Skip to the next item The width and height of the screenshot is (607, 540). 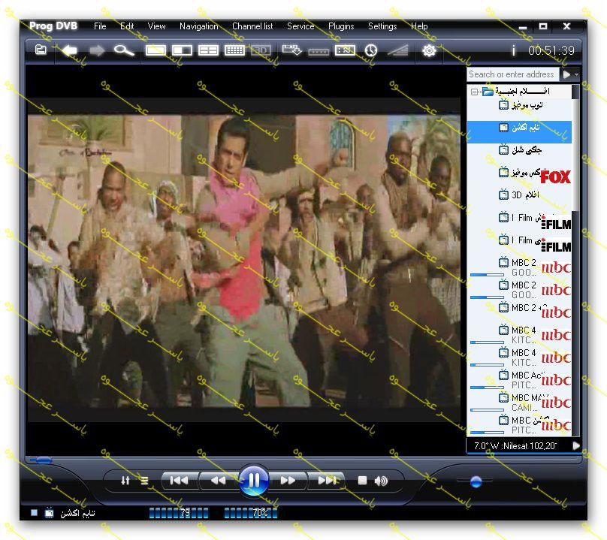[326, 481]
